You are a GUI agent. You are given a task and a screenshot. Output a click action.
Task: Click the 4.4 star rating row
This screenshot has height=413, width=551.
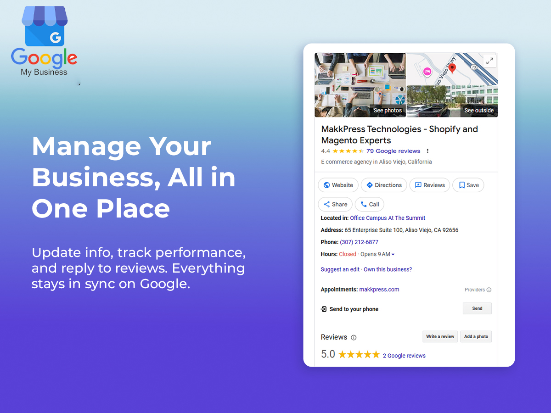[343, 151]
